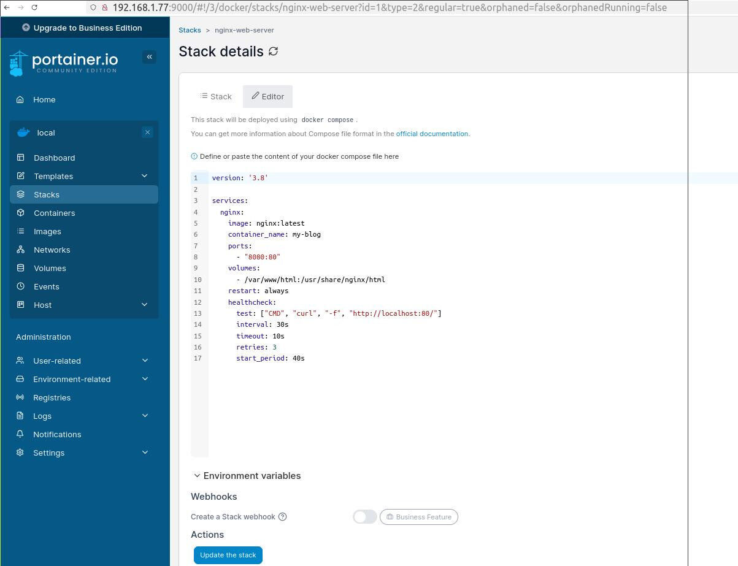Go to Notifications in the sidebar

coord(57,434)
